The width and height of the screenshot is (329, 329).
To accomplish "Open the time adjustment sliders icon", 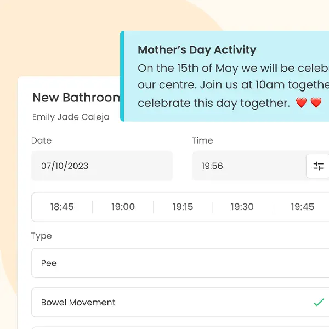I will tap(318, 166).
